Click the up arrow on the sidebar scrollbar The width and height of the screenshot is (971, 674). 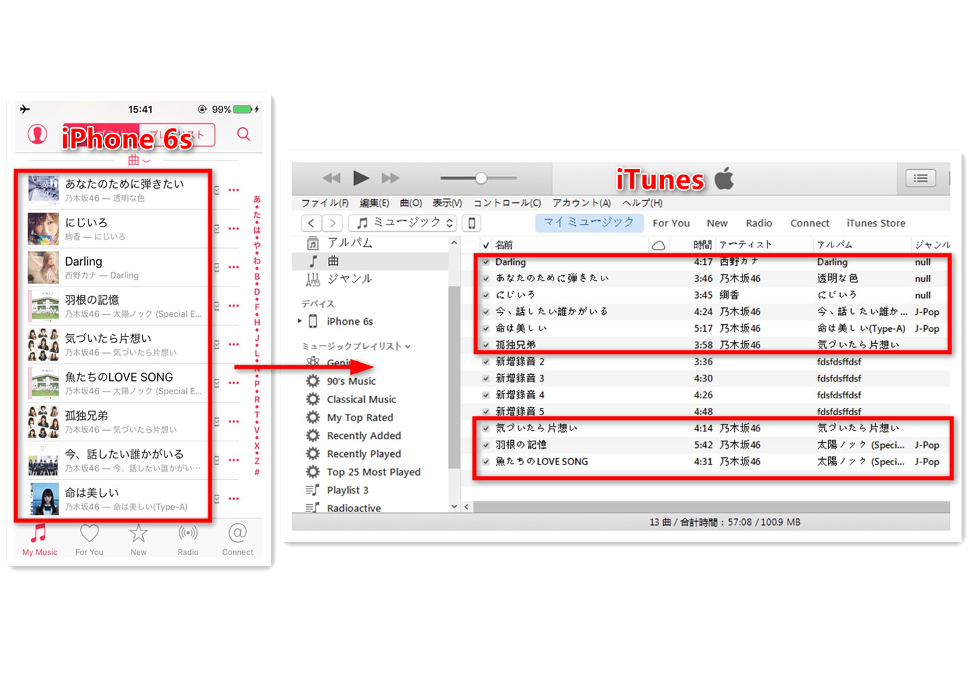click(454, 243)
